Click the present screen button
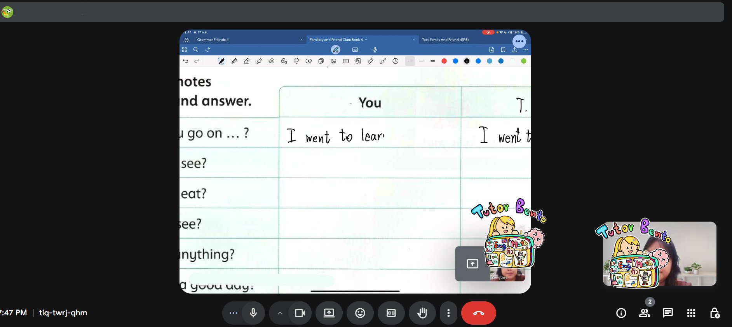Screen dimensions: 732x327 click(x=329, y=313)
